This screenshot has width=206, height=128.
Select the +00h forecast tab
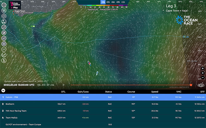pyautogui.click(x=103, y=2)
